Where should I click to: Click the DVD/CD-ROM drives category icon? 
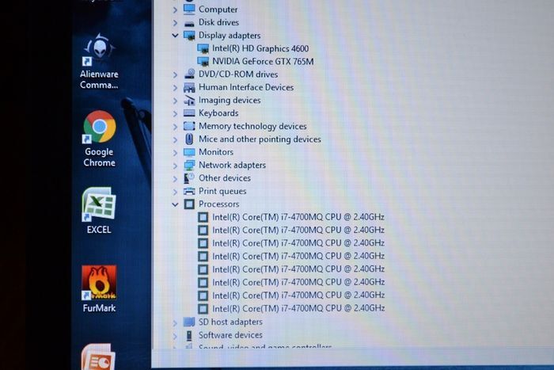click(x=190, y=74)
